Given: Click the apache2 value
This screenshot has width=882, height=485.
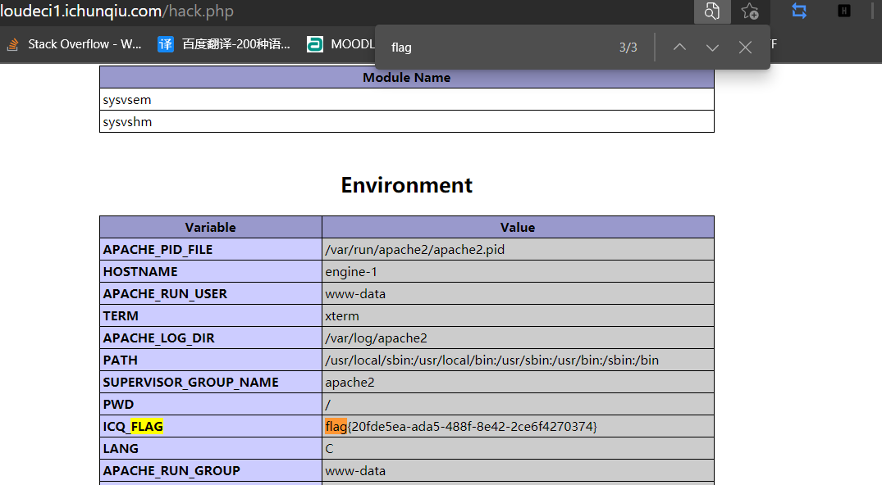Looking at the screenshot, I should [x=350, y=382].
